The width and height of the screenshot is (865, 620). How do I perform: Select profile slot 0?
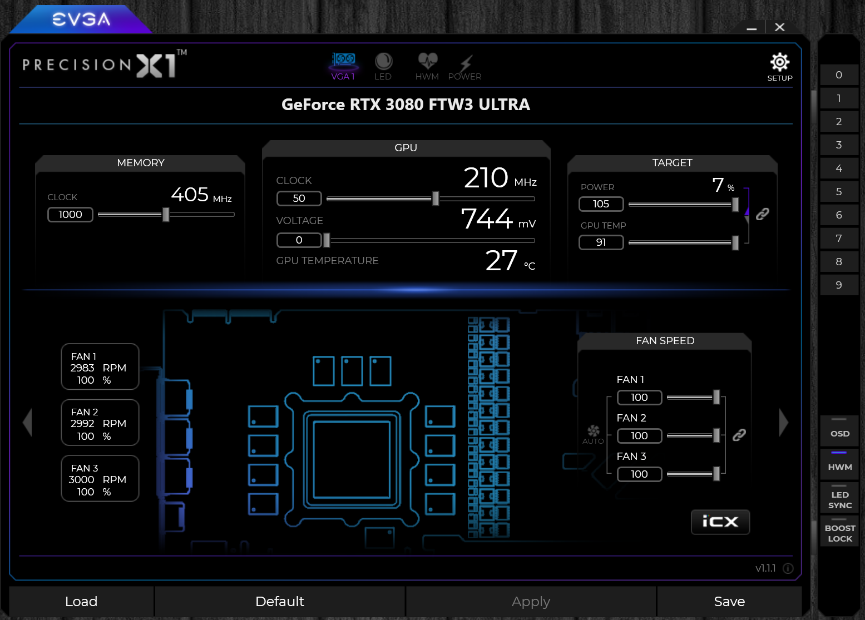839,75
